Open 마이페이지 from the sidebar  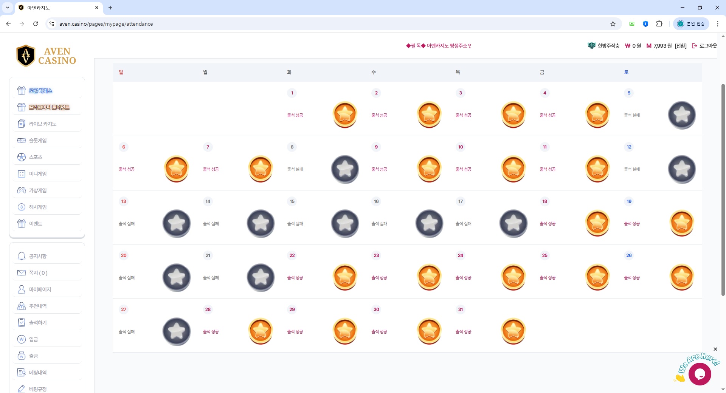click(x=40, y=289)
